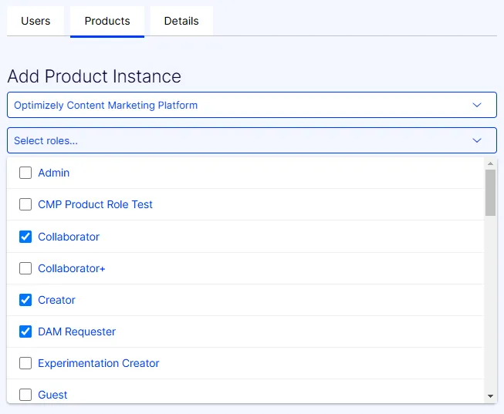Uncheck the Collaborator role checkbox
Viewport: 504px width, 414px height.
[25, 237]
